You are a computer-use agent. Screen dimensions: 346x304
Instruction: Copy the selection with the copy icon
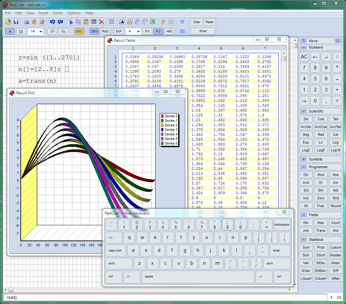(78, 22)
